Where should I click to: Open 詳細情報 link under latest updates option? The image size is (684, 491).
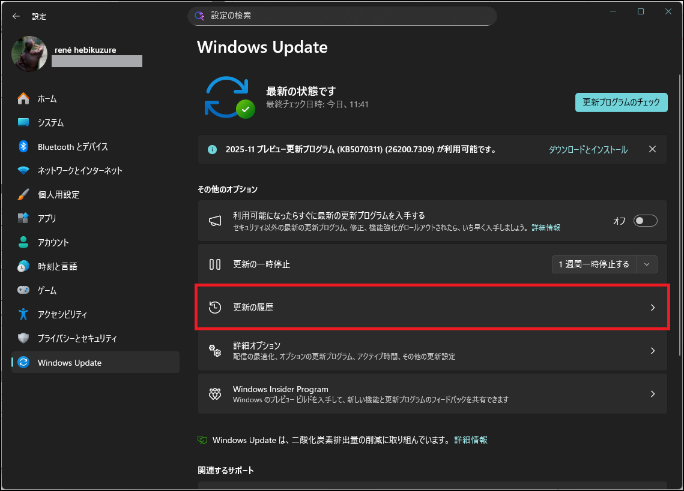(546, 227)
